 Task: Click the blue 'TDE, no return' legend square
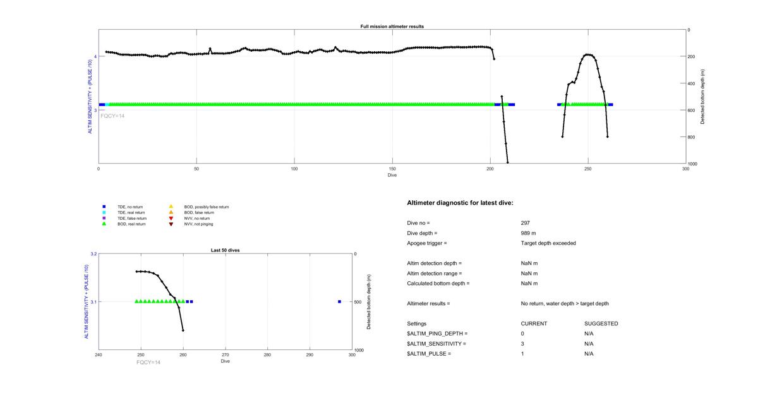click(x=104, y=207)
